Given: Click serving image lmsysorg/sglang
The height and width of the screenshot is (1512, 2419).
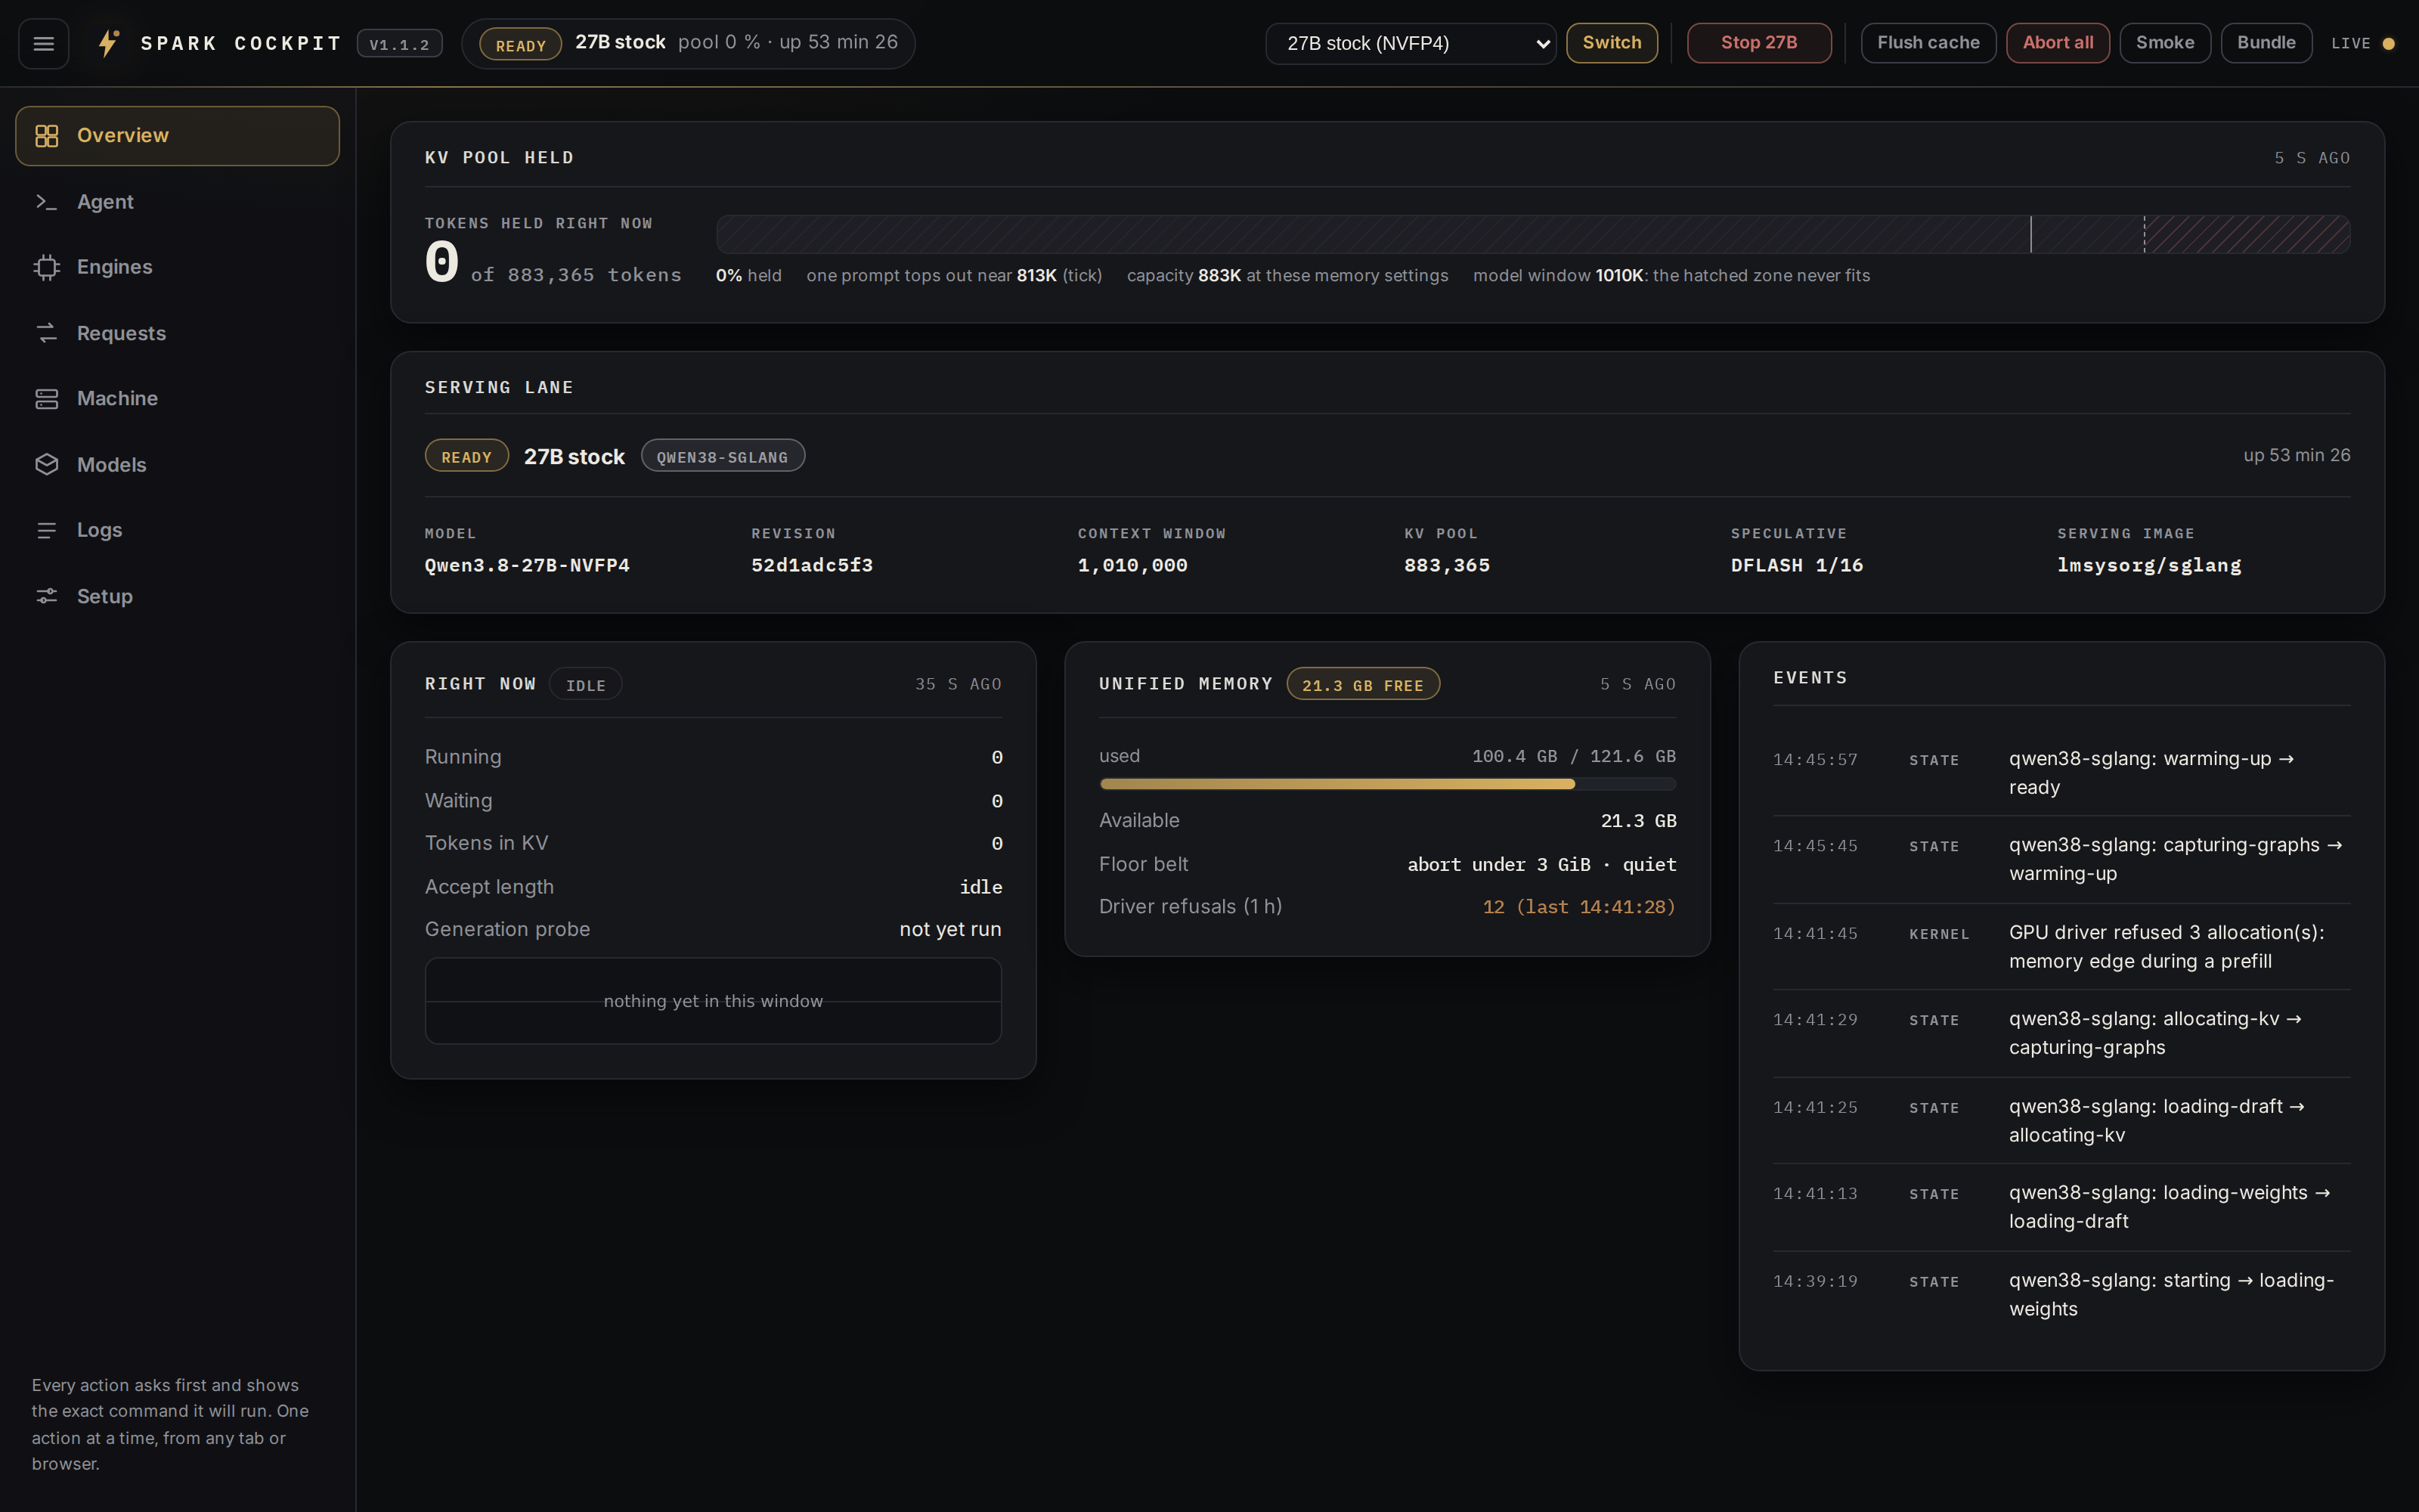Looking at the screenshot, I should pos(2149,565).
